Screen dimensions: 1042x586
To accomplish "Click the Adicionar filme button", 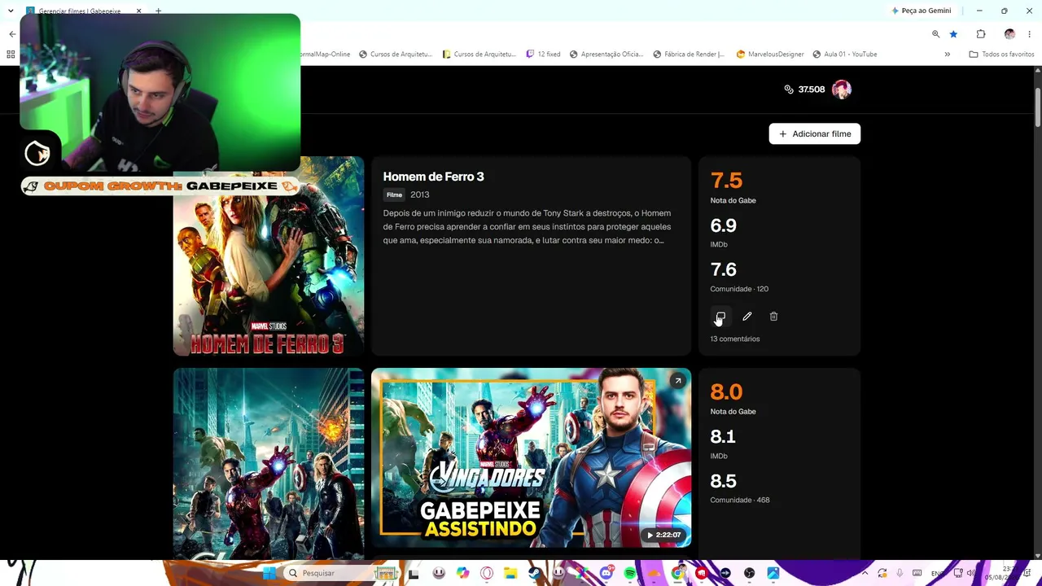I will (x=815, y=134).
